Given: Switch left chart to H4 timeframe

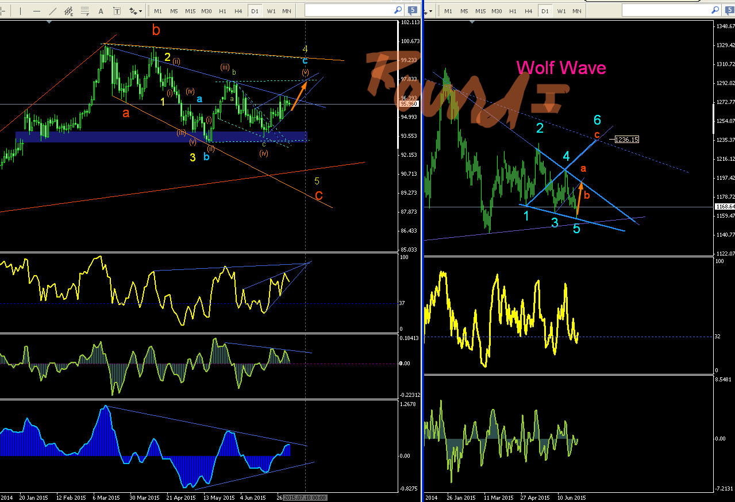Looking at the screenshot, I should point(238,11).
